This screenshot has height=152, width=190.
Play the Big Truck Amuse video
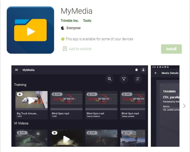point(31,101)
